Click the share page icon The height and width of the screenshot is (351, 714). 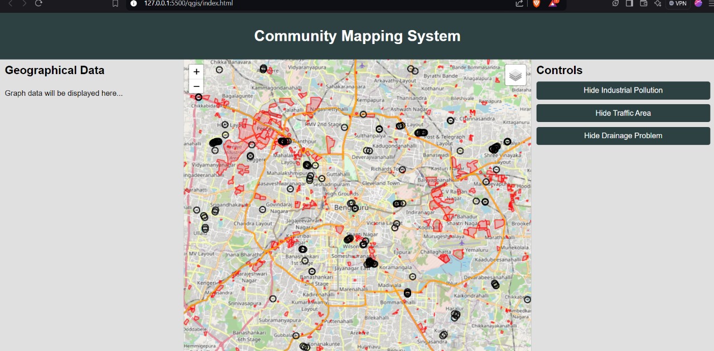(x=519, y=3)
